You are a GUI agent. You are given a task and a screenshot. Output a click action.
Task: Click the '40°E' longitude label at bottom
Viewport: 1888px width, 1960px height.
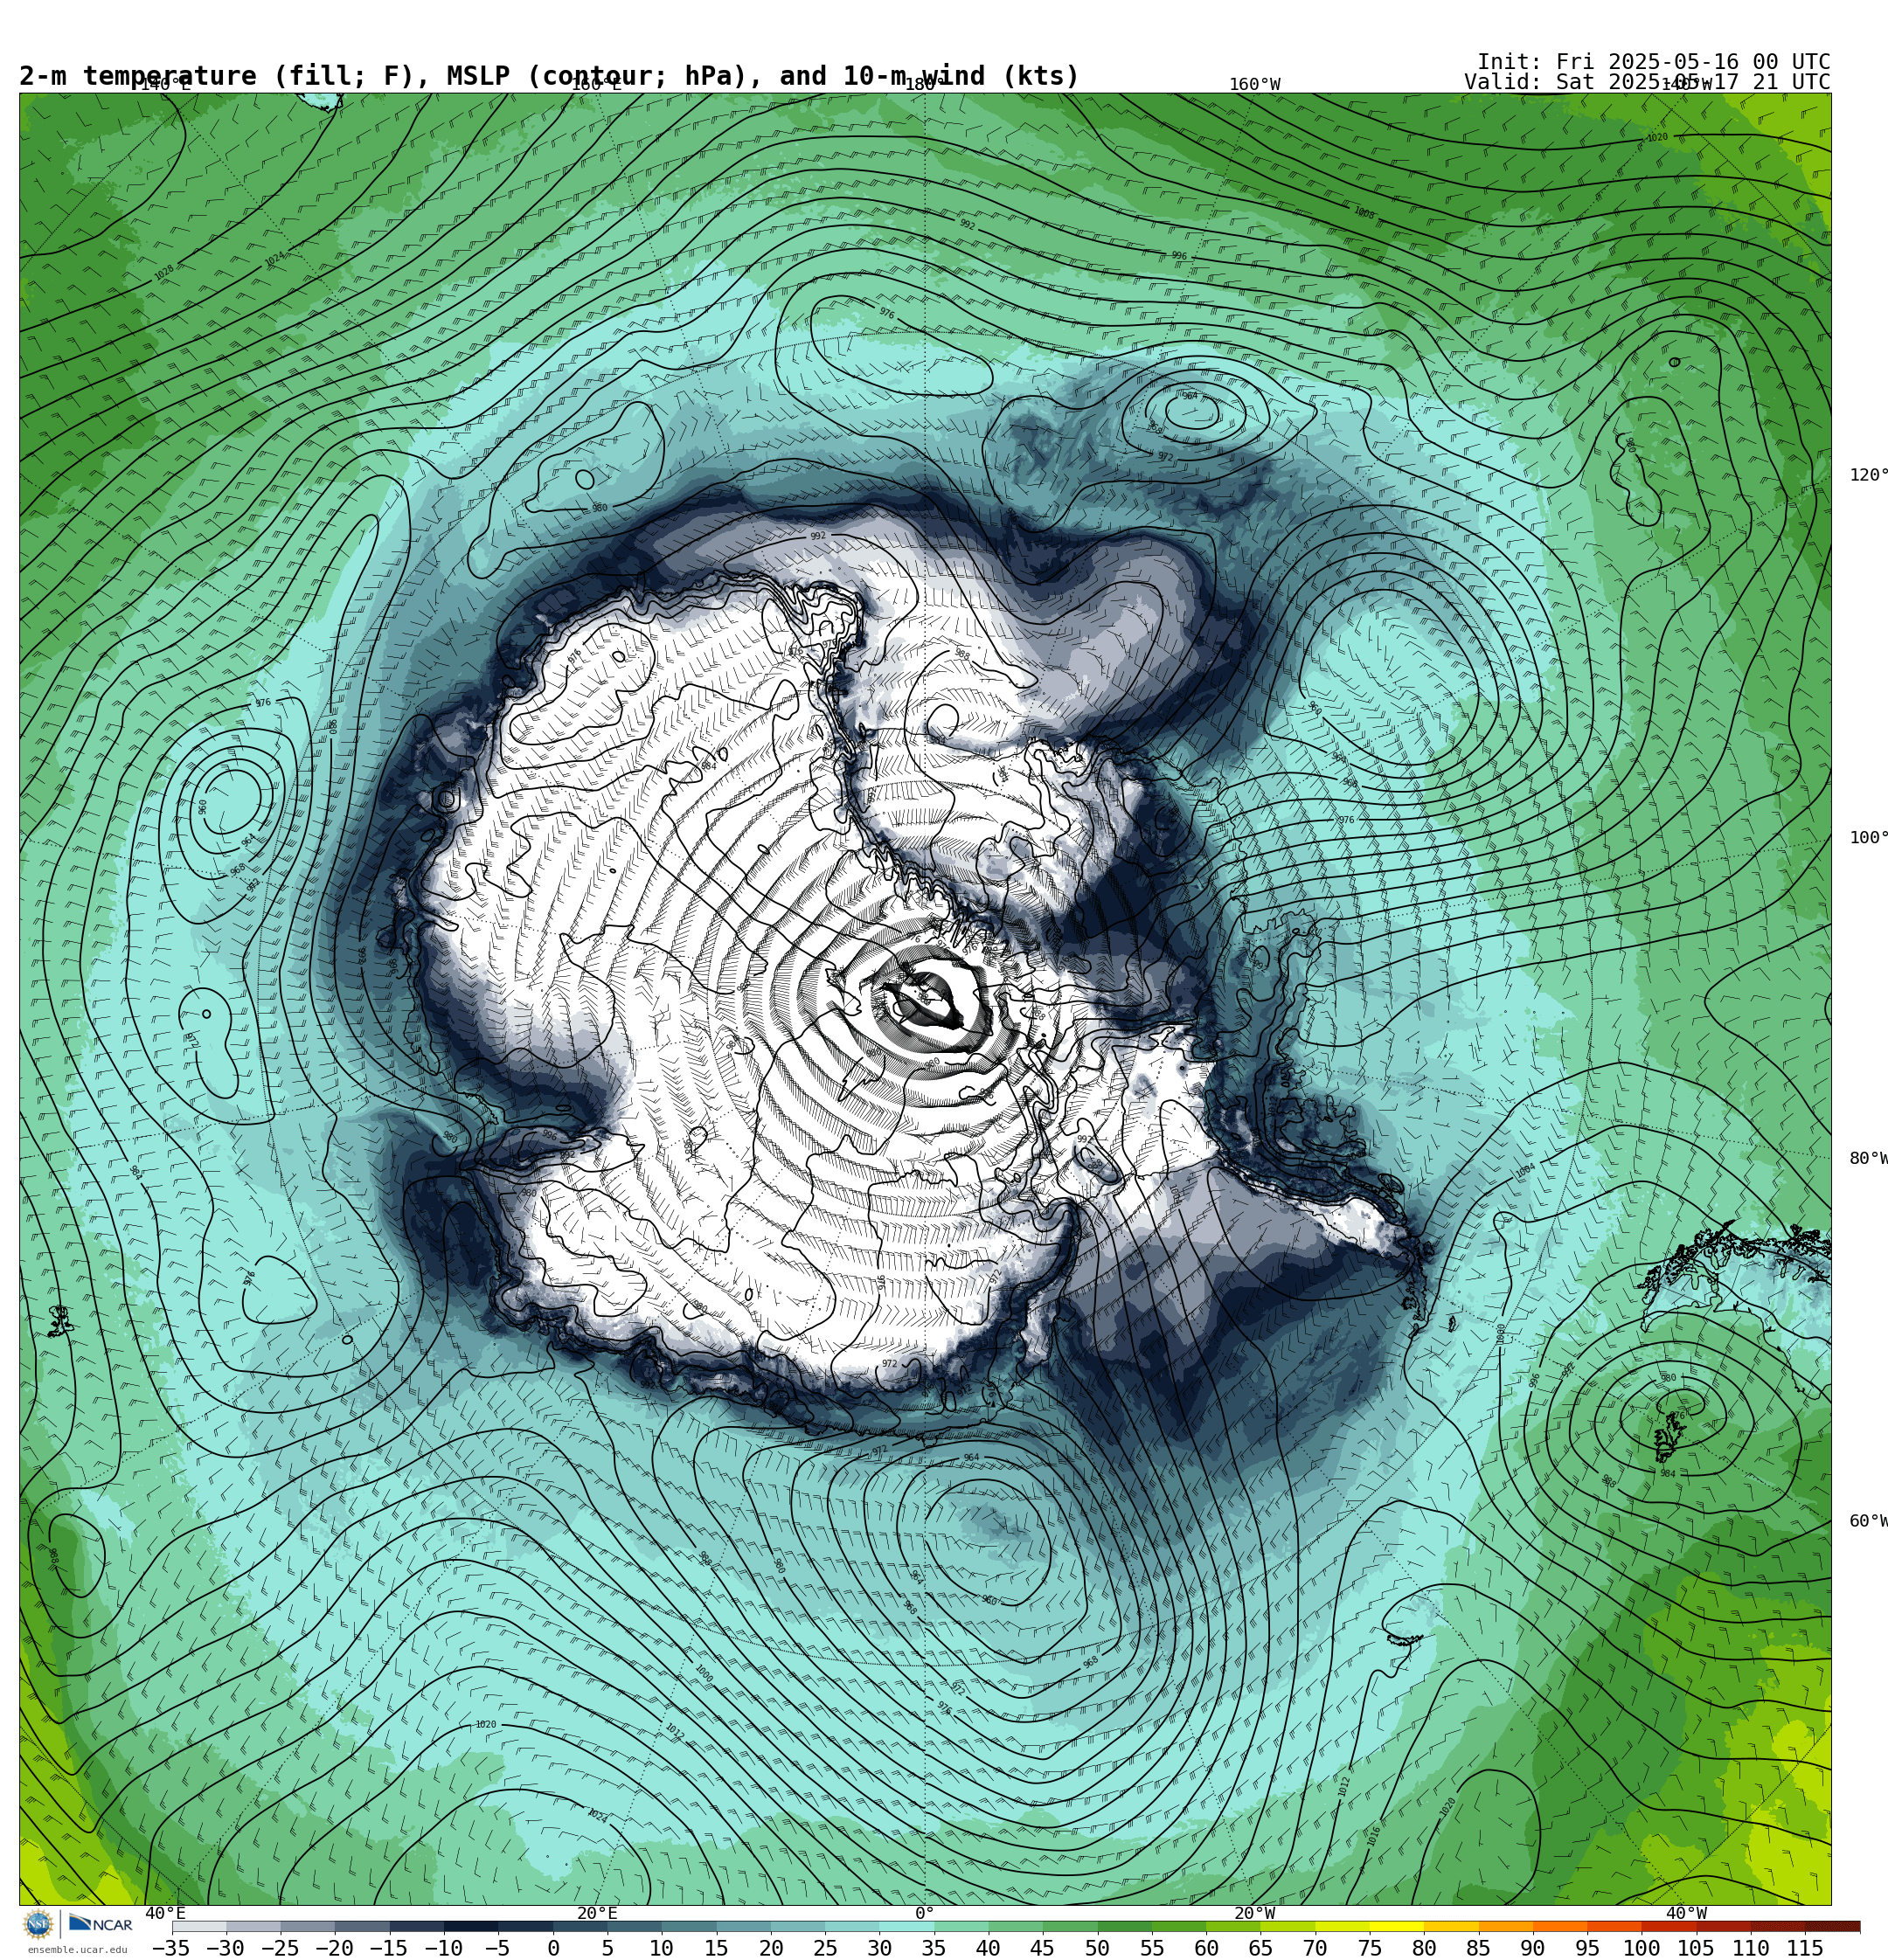167,1914
